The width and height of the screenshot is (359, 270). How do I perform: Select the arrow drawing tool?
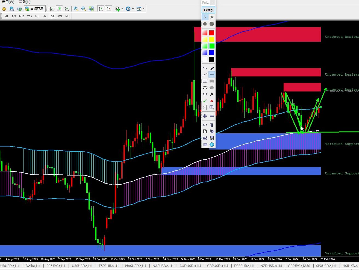212,74
